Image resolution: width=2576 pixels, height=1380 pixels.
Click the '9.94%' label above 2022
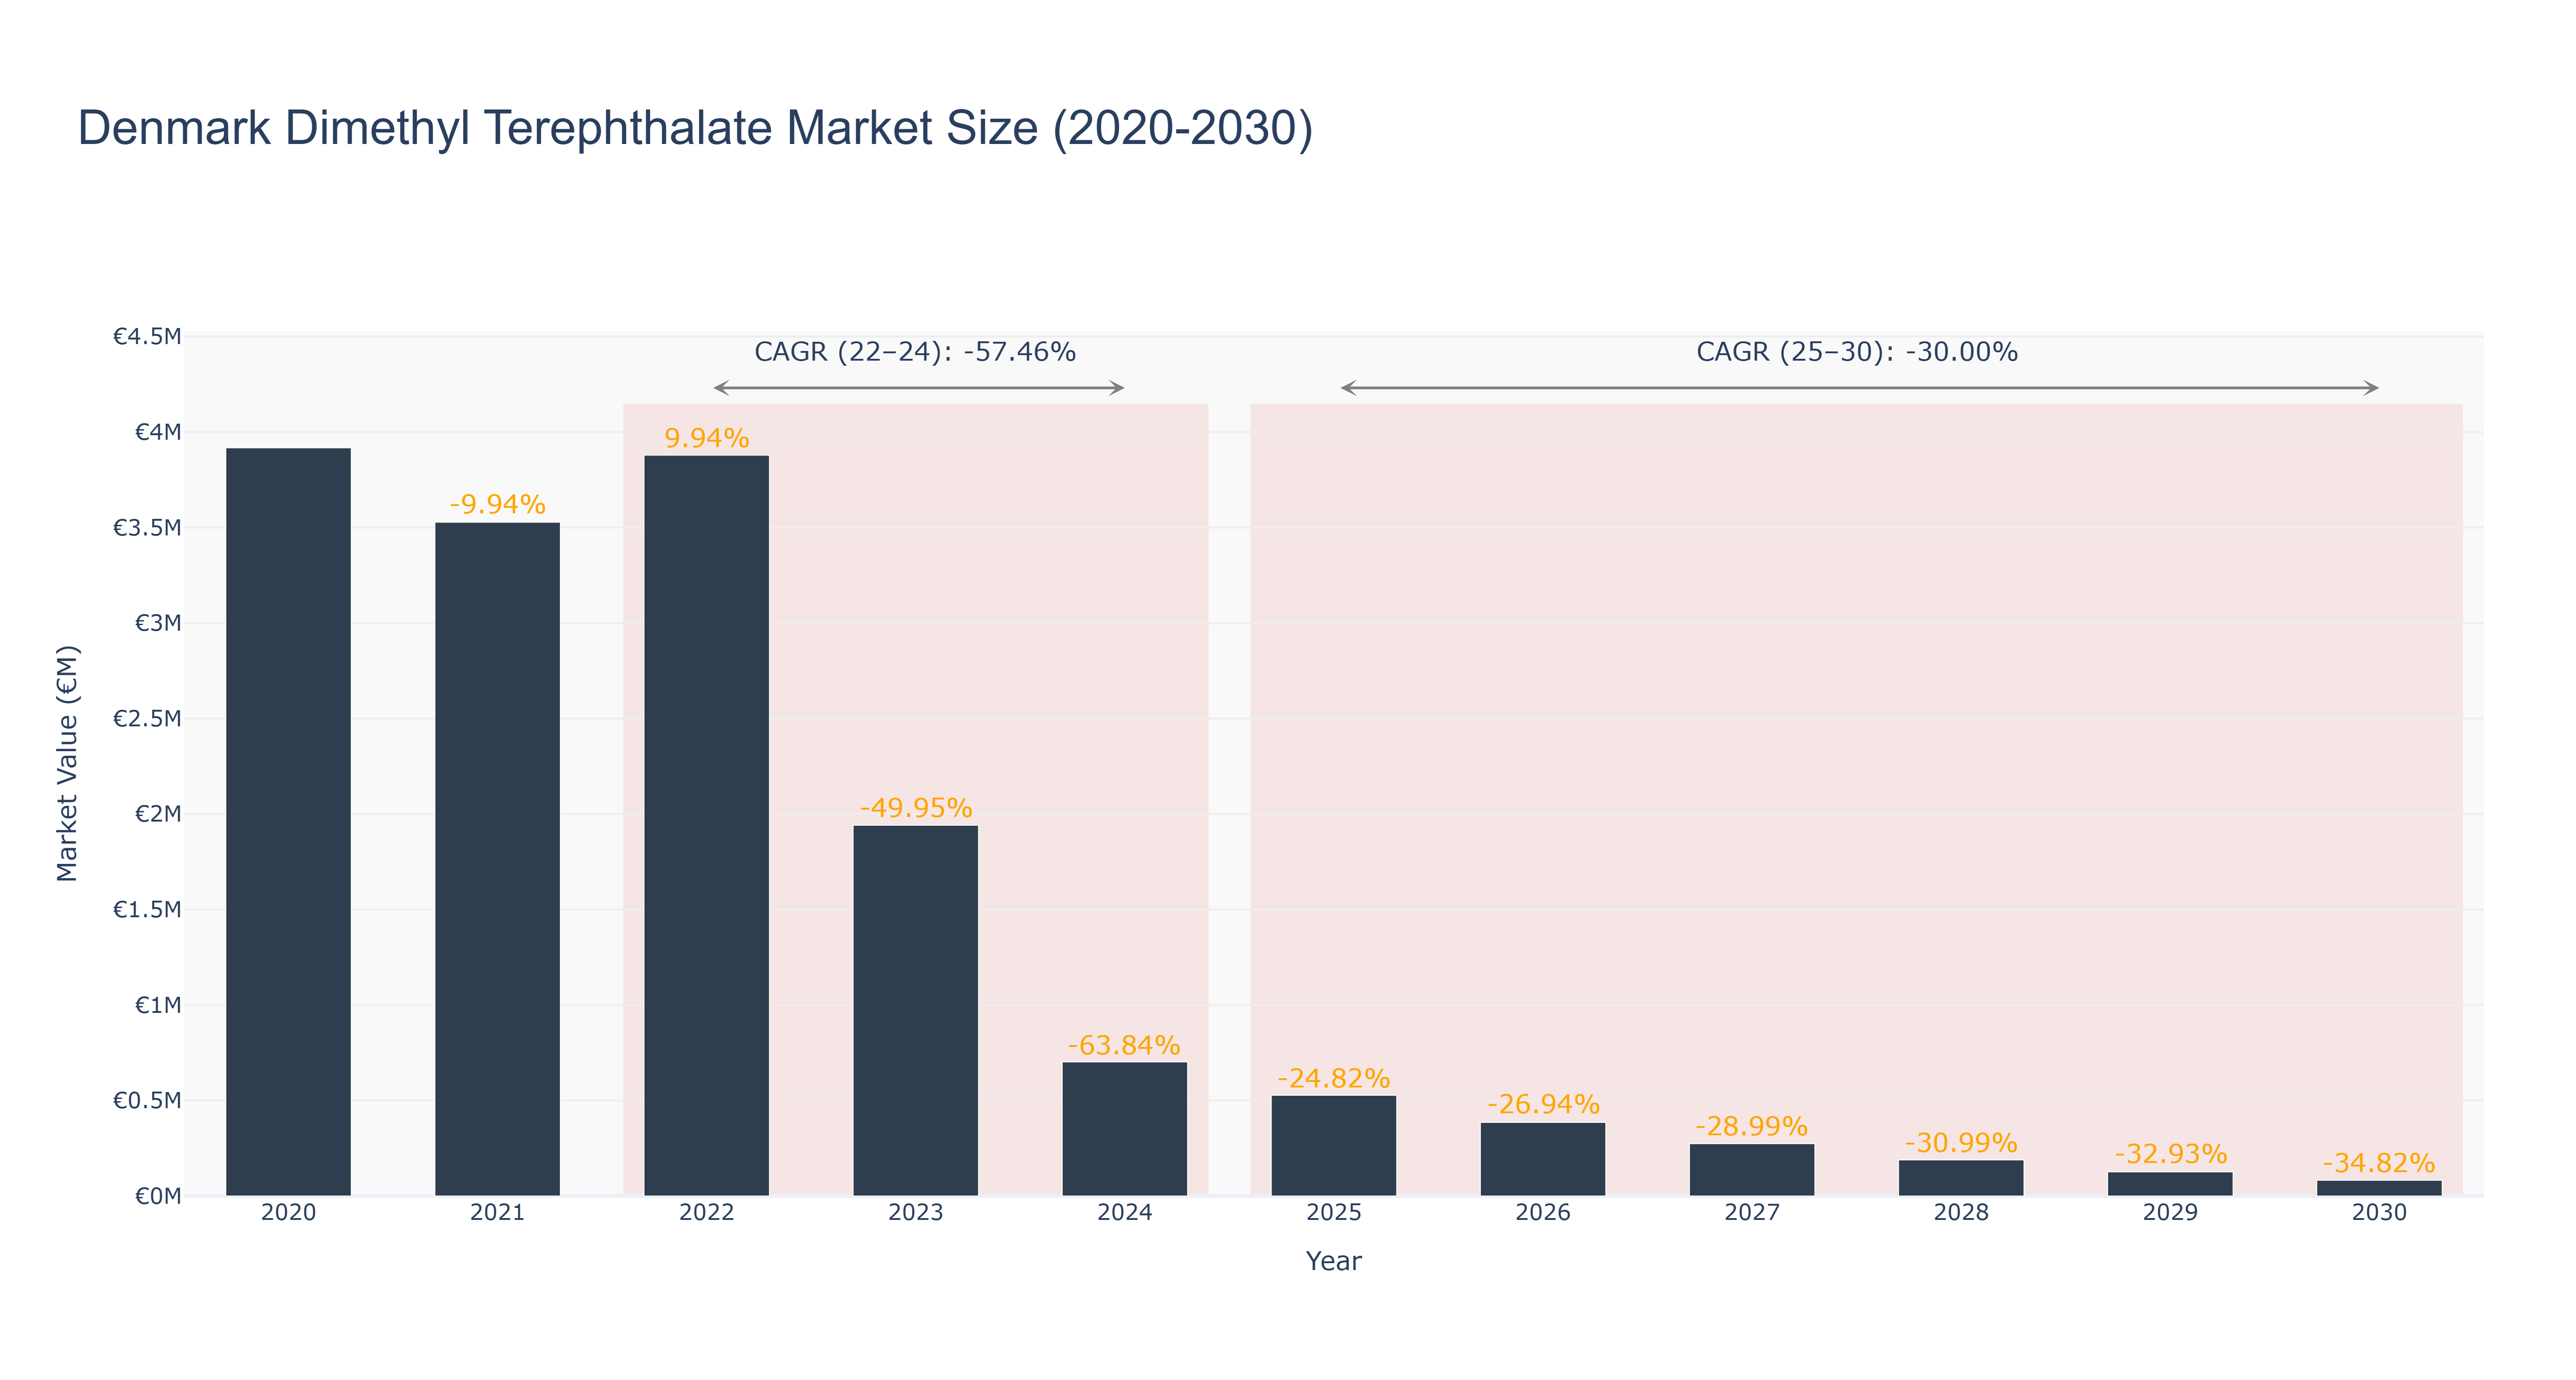coord(706,438)
